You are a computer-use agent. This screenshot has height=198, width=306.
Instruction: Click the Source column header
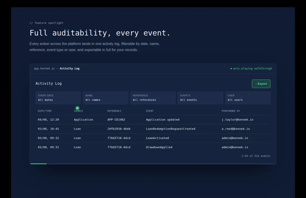78,111
